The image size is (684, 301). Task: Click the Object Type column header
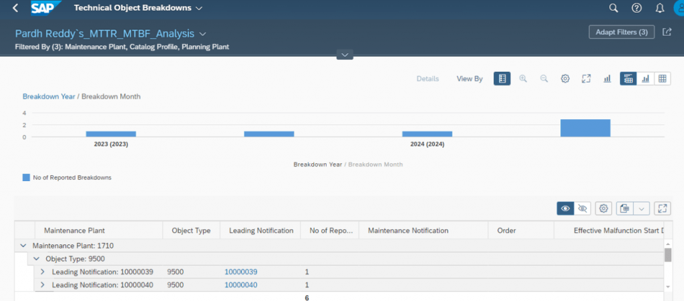(x=191, y=230)
